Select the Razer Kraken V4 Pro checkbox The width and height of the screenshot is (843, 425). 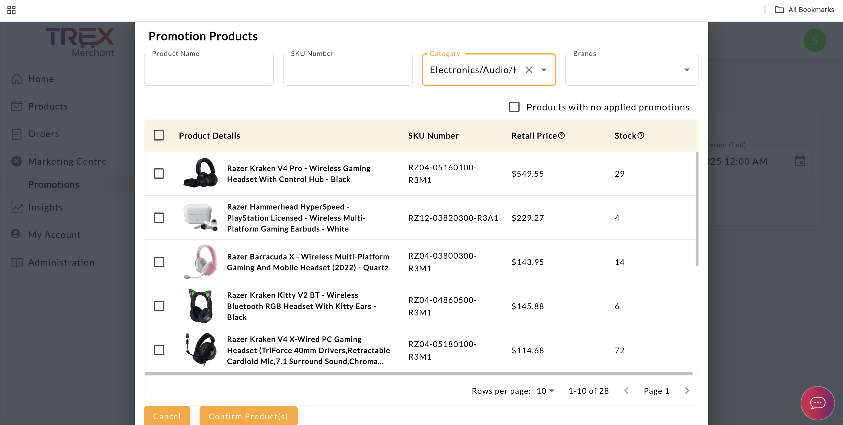[159, 173]
